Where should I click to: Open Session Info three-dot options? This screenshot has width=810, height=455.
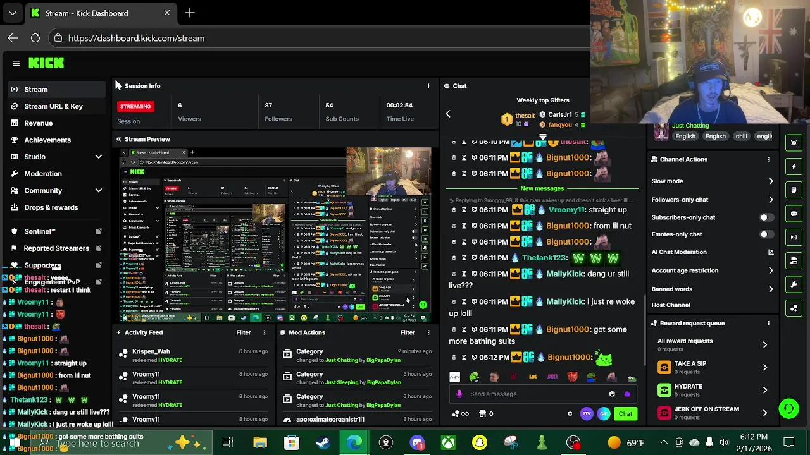tap(428, 86)
